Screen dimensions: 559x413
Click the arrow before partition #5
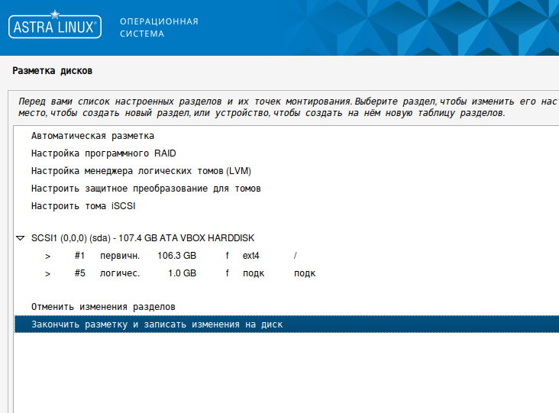pyautogui.click(x=47, y=273)
